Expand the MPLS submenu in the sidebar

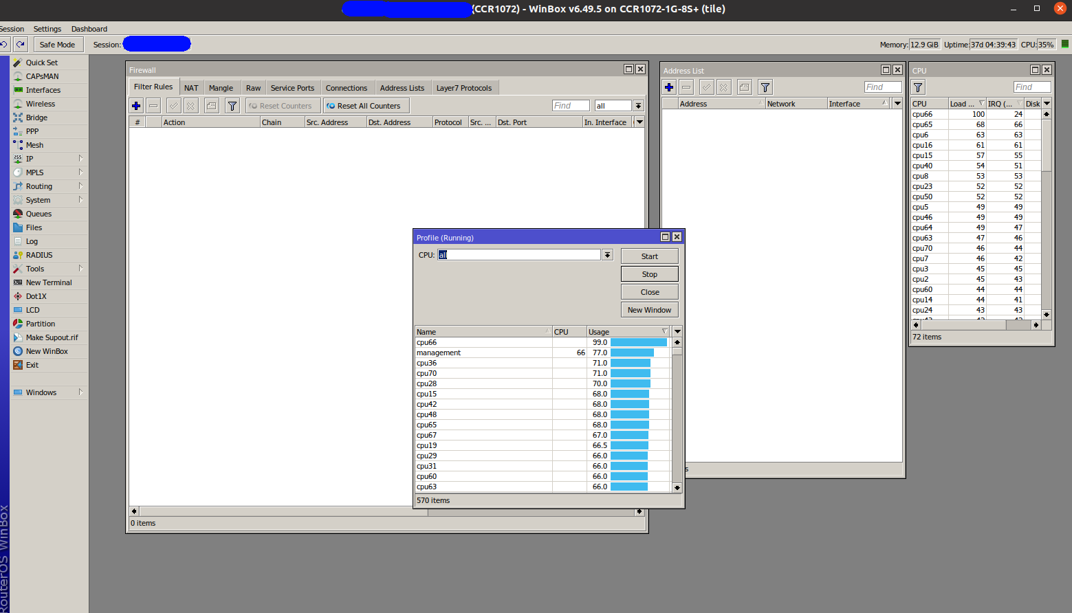[50, 172]
